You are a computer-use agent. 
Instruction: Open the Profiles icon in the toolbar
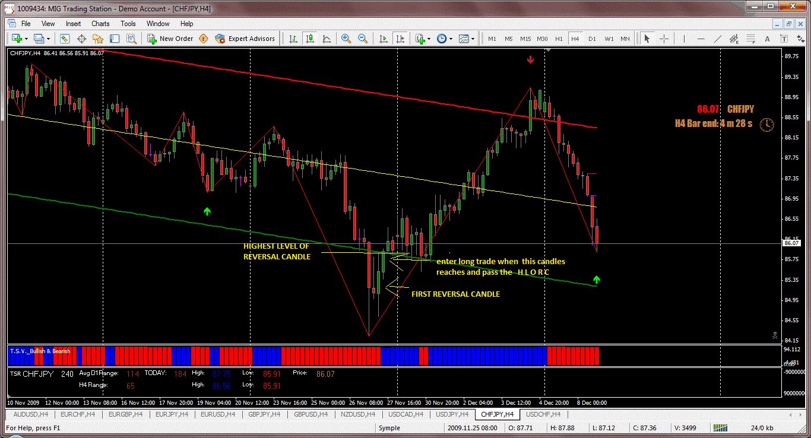tap(39, 39)
